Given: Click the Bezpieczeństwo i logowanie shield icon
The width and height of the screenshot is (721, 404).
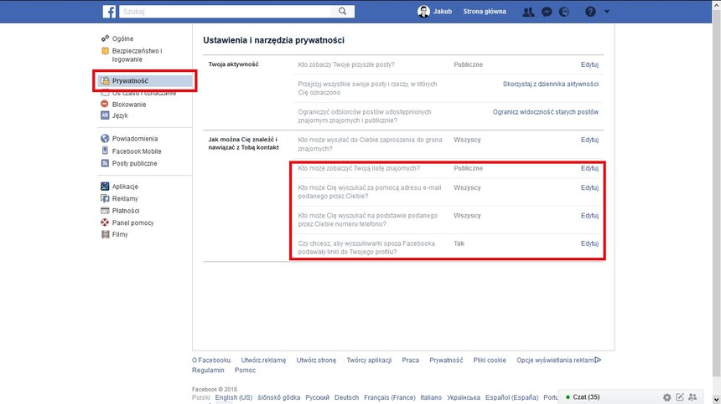Looking at the screenshot, I should click(105, 51).
